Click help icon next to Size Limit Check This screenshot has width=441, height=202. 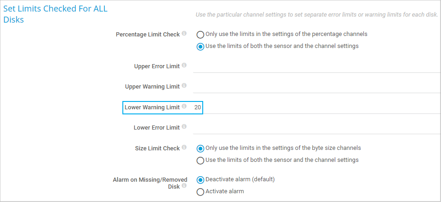click(x=184, y=148)
